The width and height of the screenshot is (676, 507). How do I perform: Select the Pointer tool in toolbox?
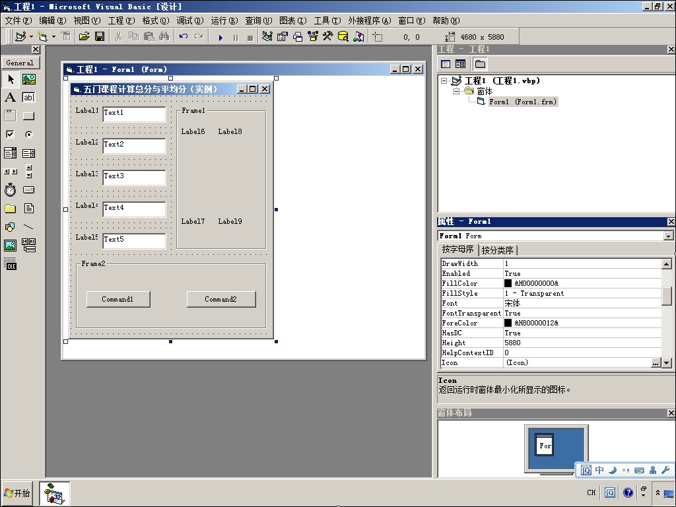coord(11,79)
